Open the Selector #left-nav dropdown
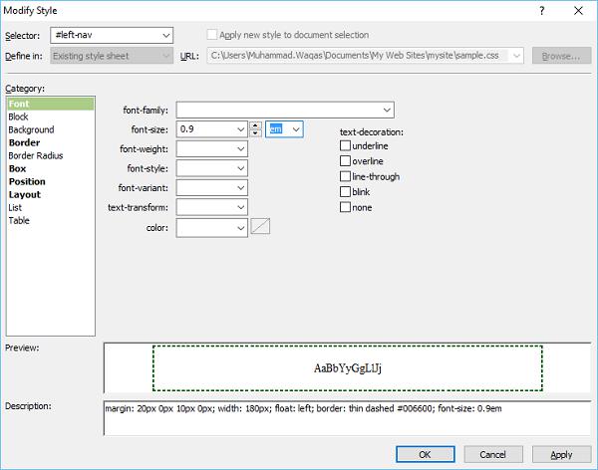598x470 pixels. pos(165,36)
